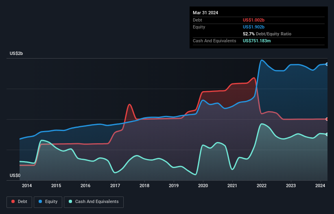Toggle the Equity series legend button

pyautogui.click(x=48, y=202)
